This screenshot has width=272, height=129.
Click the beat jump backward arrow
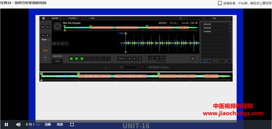(43, 35)
